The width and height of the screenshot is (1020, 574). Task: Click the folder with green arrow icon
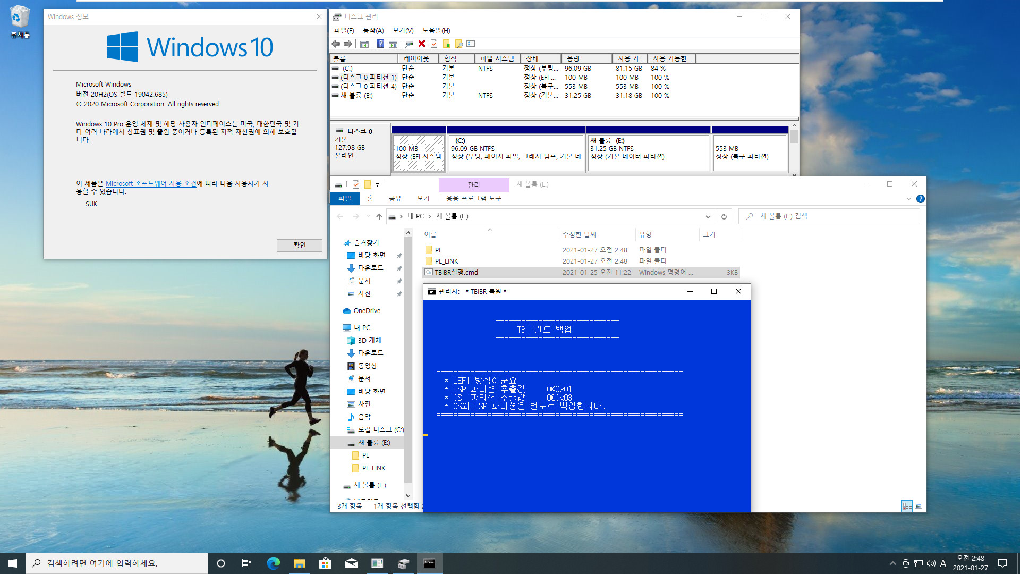coord(446,44)
